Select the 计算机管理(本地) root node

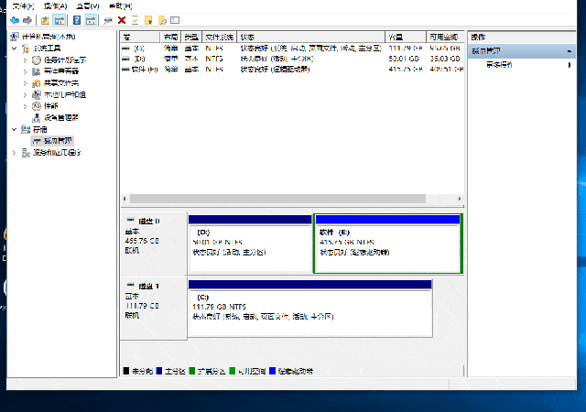[x=49, y=37]
